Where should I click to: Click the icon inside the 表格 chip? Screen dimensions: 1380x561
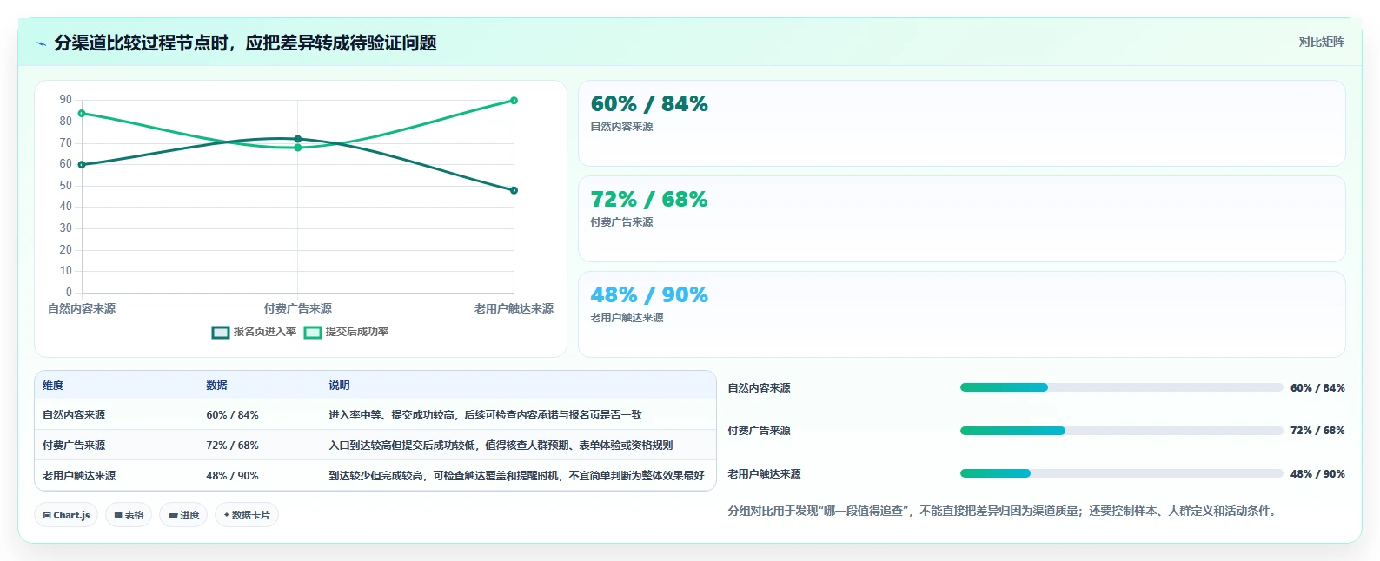click(x=118, y=515)
